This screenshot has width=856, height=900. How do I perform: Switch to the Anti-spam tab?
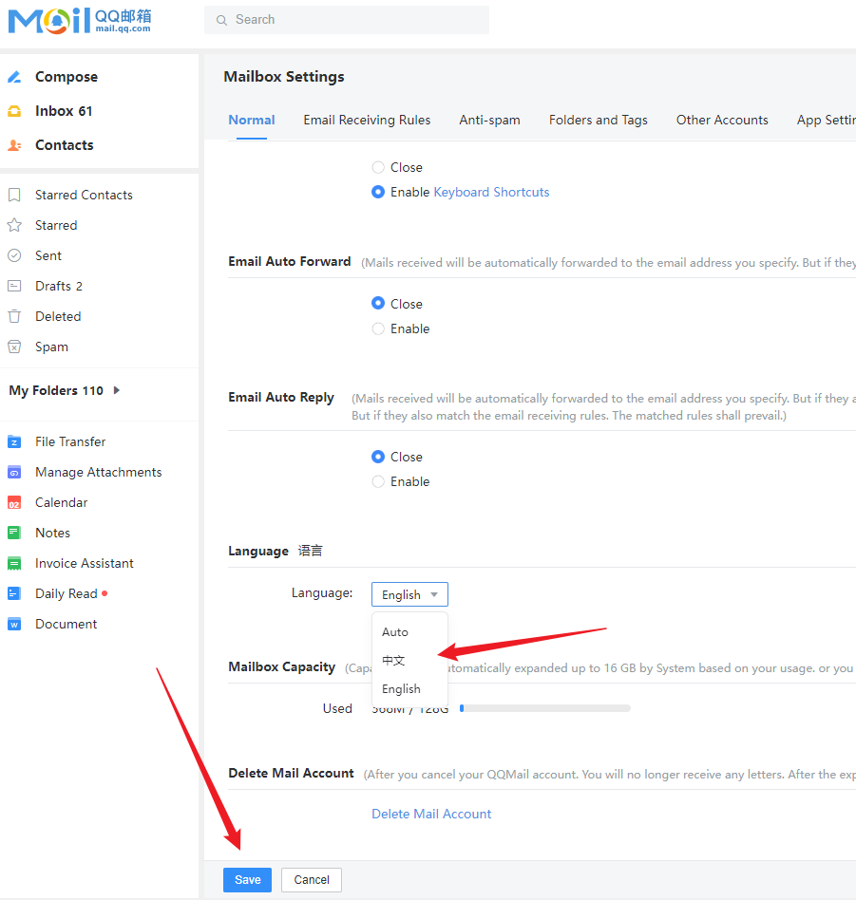point(489,120)
